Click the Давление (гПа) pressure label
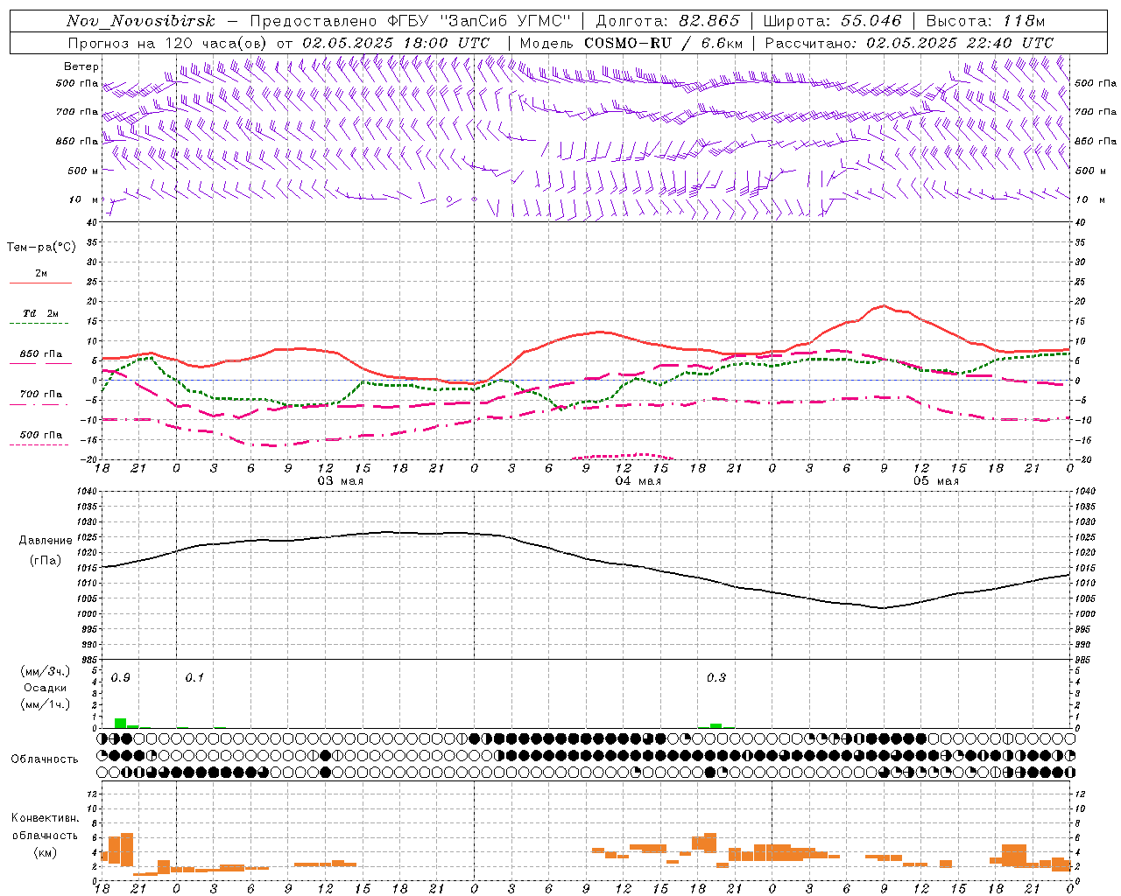 (x=46, y=550)
